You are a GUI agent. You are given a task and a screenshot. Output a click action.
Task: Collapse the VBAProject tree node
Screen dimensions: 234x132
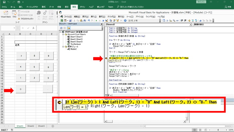click(x=60, y=32)
